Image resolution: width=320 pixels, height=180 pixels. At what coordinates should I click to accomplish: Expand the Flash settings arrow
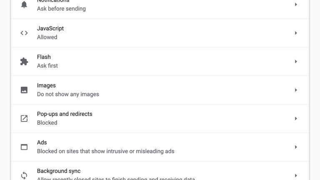coord(296,62)
